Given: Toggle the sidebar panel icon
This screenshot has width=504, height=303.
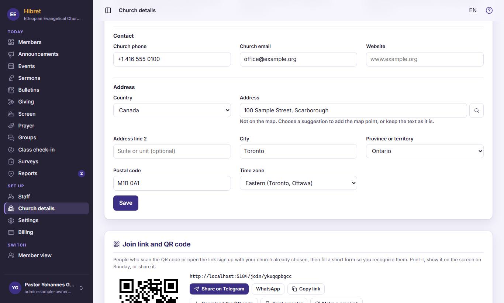Looking at the screenshot, I should [108, 10].
